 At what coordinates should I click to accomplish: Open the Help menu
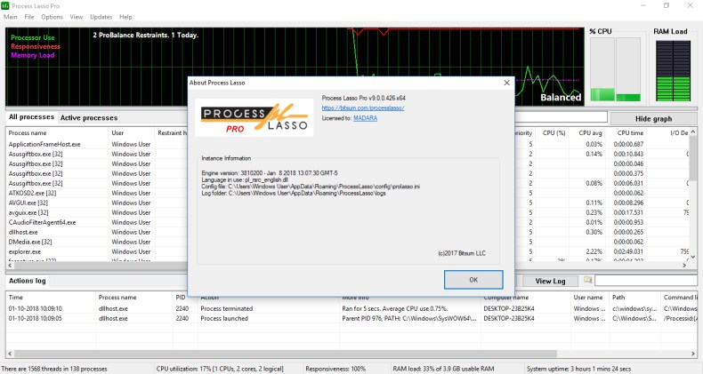click(125, 17)
